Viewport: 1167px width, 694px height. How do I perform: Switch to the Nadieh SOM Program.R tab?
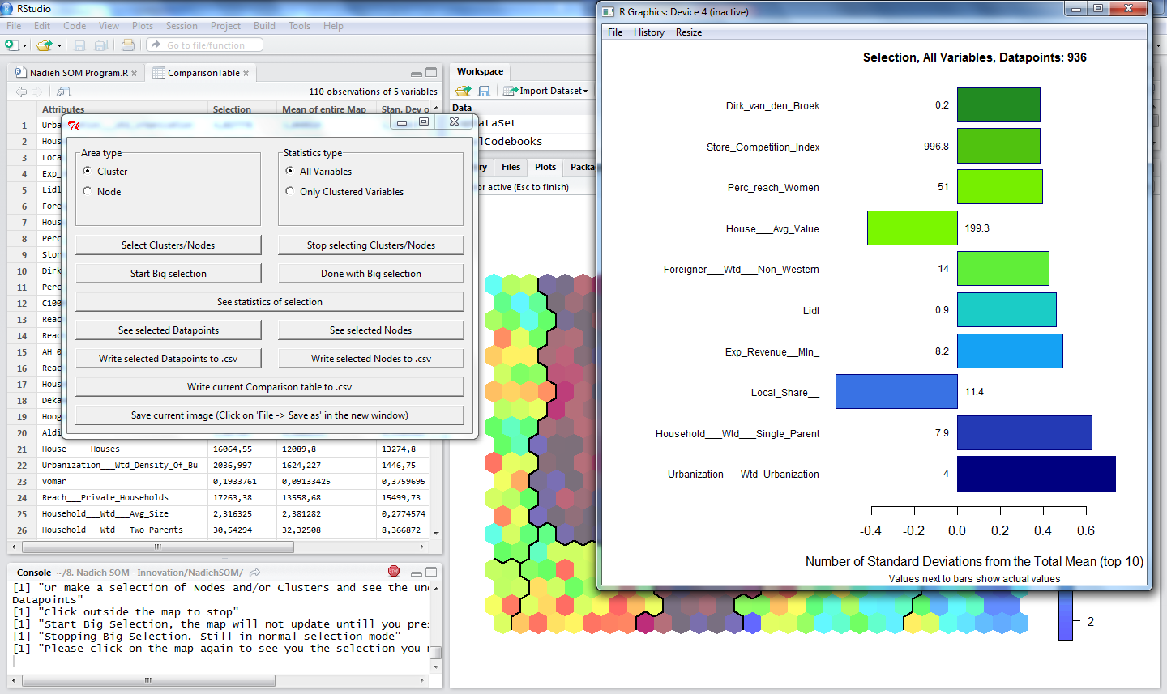coord(79,73)
